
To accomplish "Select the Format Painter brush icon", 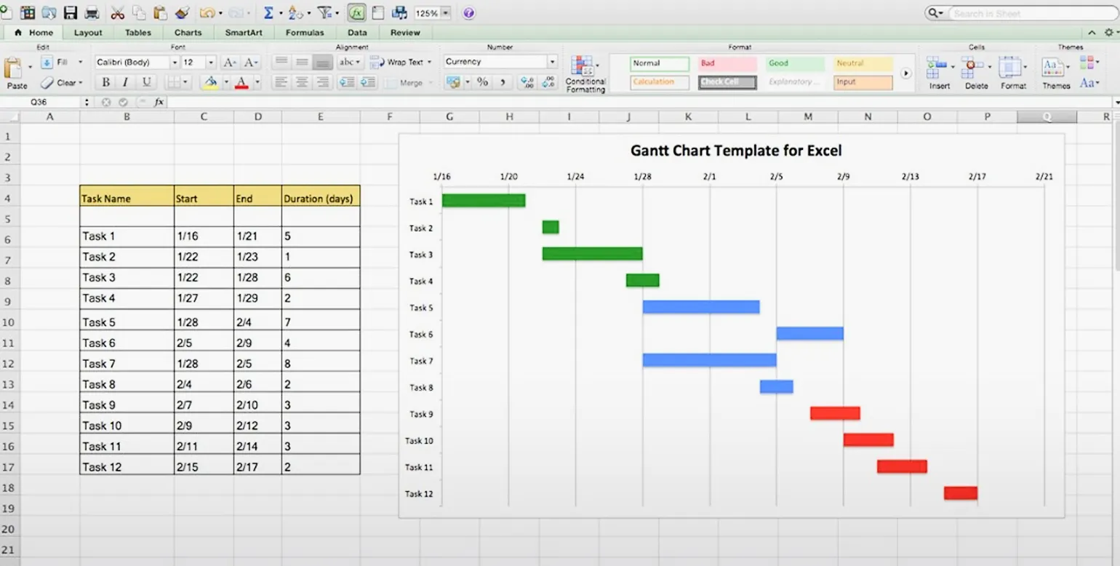I will (183, 12).
